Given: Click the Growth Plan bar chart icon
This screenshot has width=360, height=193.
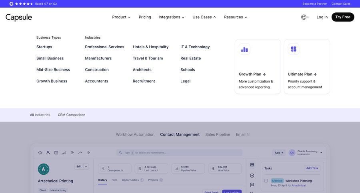Looking at the screenshot, I should (244, 49).
